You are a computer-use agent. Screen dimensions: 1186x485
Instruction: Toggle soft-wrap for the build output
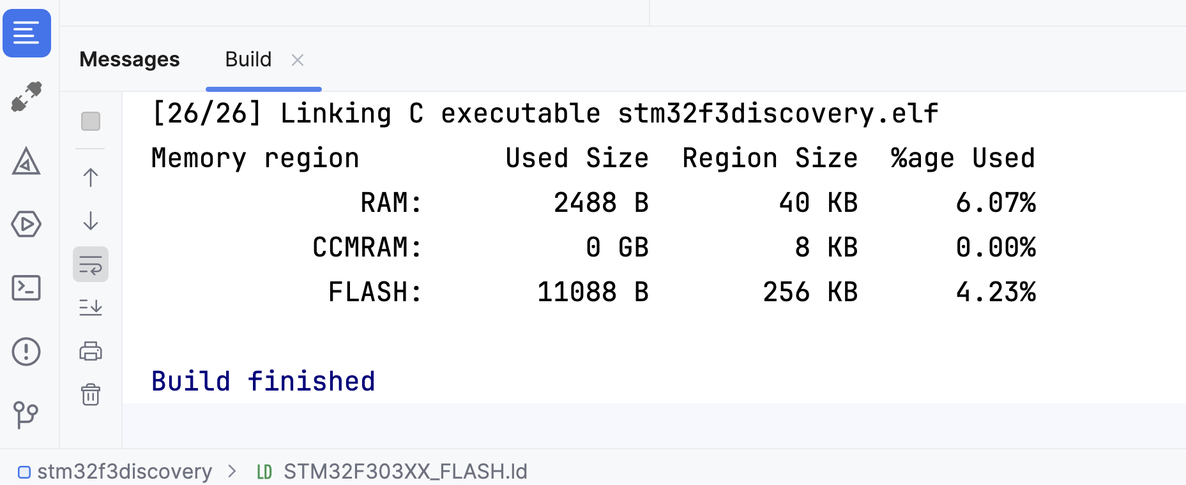pos(91,264)
